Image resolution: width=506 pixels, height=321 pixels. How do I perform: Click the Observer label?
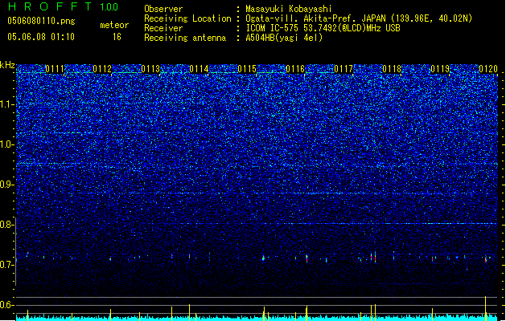pos(163,9)
